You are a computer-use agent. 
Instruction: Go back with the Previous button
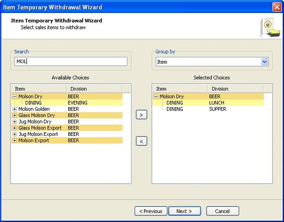coord(150,211)
